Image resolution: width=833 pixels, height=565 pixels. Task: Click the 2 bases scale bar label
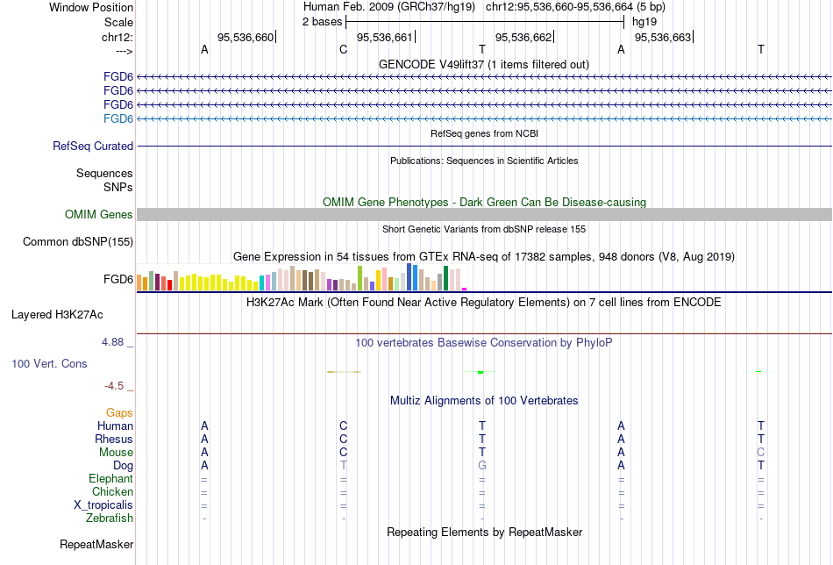pyautogui.click(x=323, y=22)
